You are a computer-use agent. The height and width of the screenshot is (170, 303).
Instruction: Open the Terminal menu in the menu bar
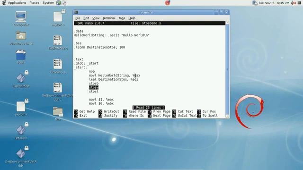[109, 18]
